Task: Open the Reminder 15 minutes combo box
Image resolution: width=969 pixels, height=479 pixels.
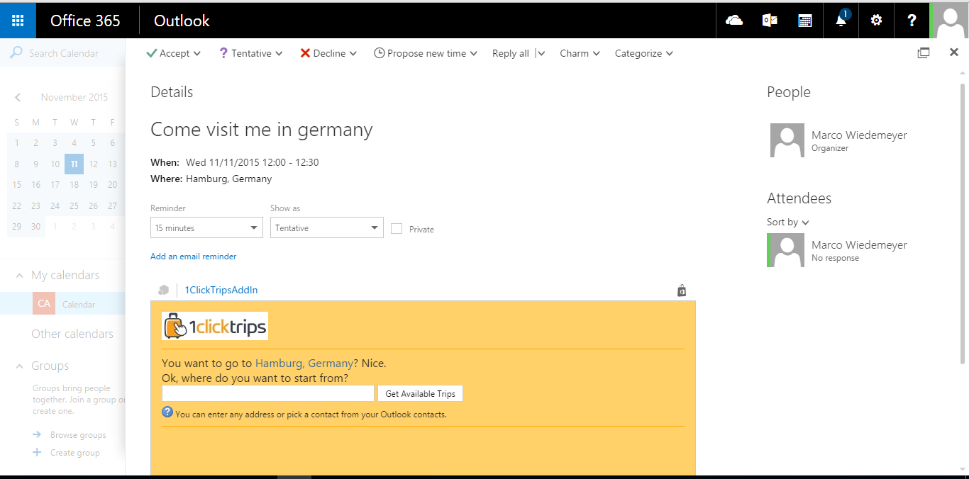Action: coord(207,227)
